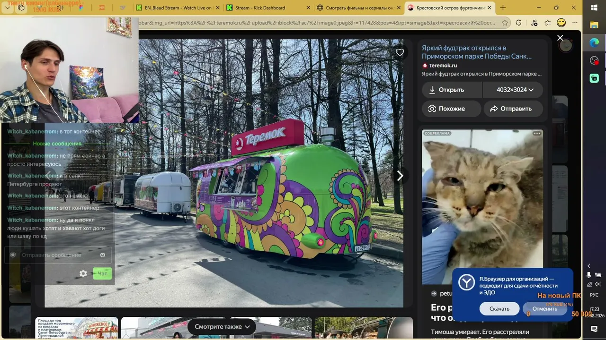Click the green Чат send button
Viewport: 606px width, 340px height.
pyautogui.click(x=102, y=273)
